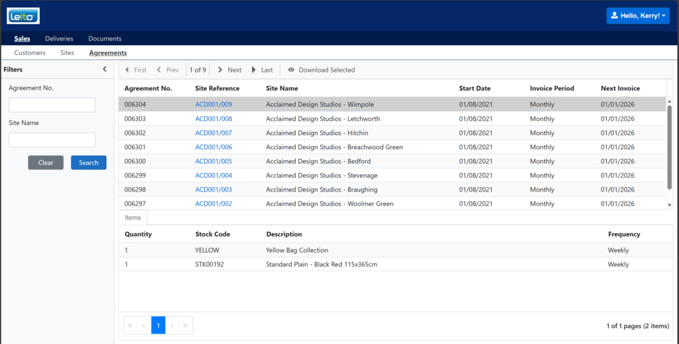Click Download Selected eye icon button
679x344 pixels.
[x=322, y=70]
